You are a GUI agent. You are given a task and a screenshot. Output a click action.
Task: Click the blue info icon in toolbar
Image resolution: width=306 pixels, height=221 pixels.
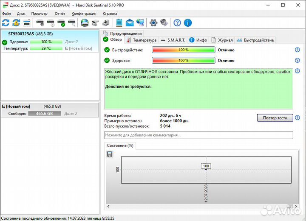(188, 23)
